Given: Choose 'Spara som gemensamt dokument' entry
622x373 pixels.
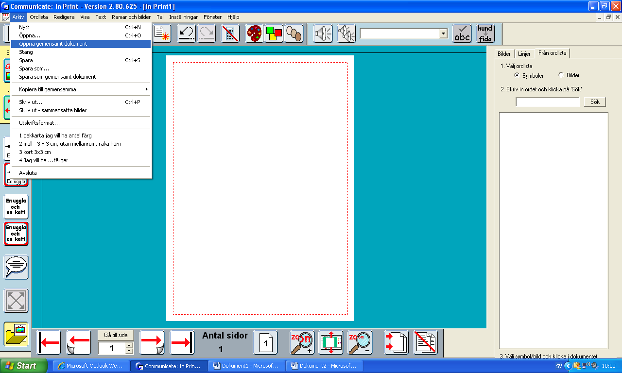Looking at the screenshot, I should (x=81, y=77).
